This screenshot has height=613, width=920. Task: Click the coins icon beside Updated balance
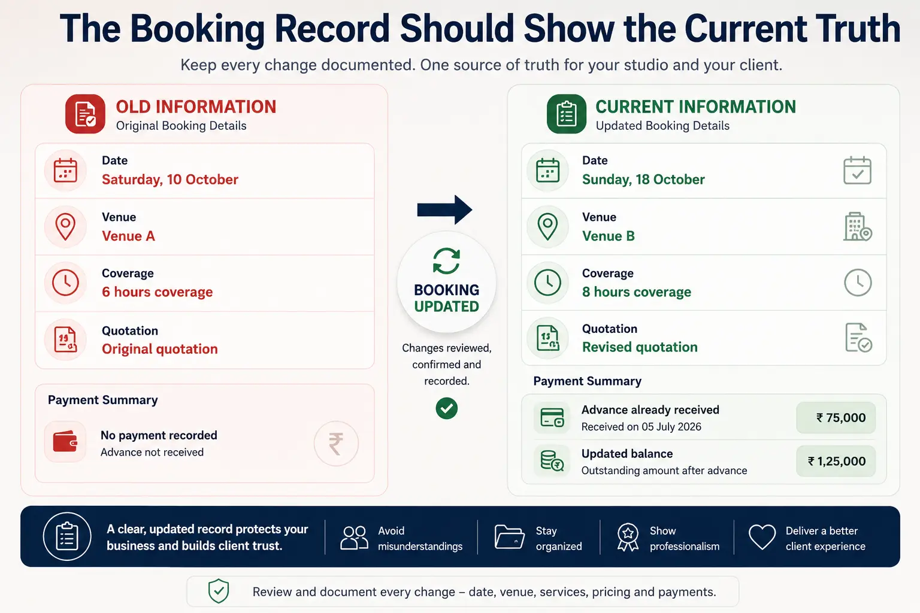click(552, 461)
